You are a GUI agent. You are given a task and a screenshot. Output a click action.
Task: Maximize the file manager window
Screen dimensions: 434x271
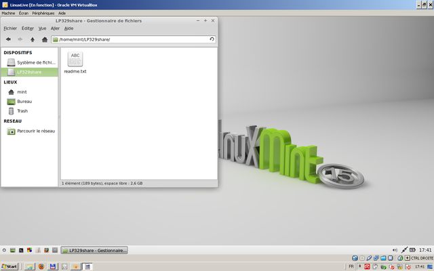click(205, 21)
